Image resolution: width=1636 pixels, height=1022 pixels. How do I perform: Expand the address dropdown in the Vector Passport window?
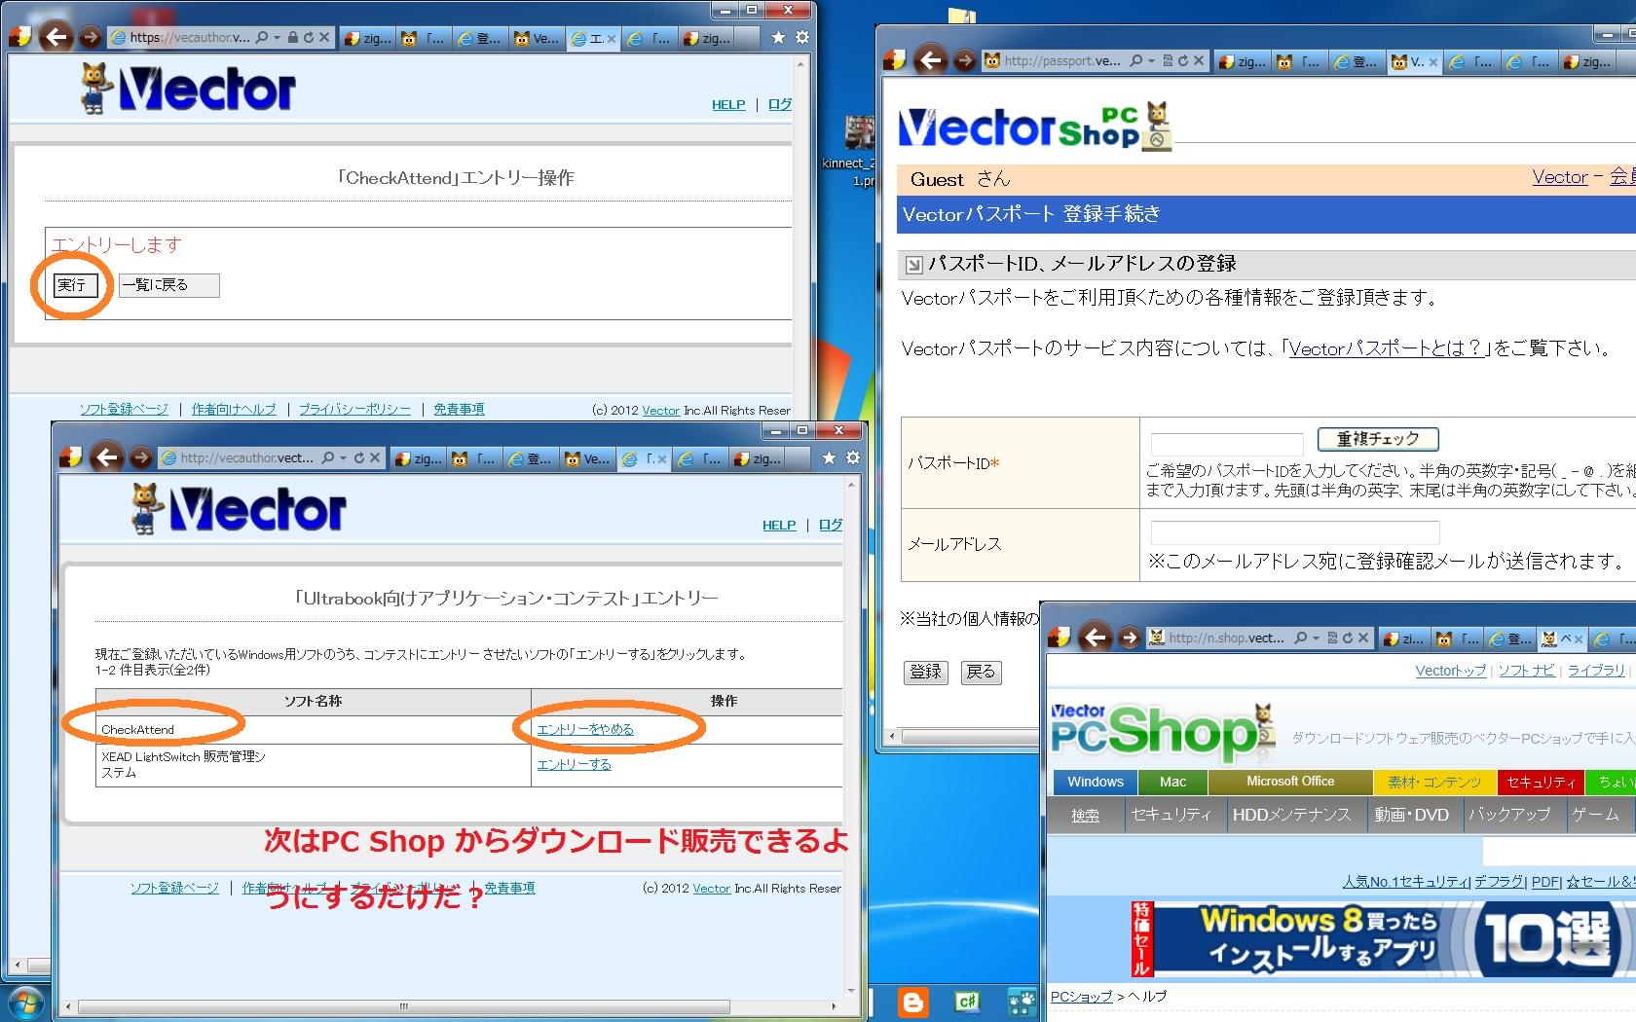click(x=1151, y=61)
